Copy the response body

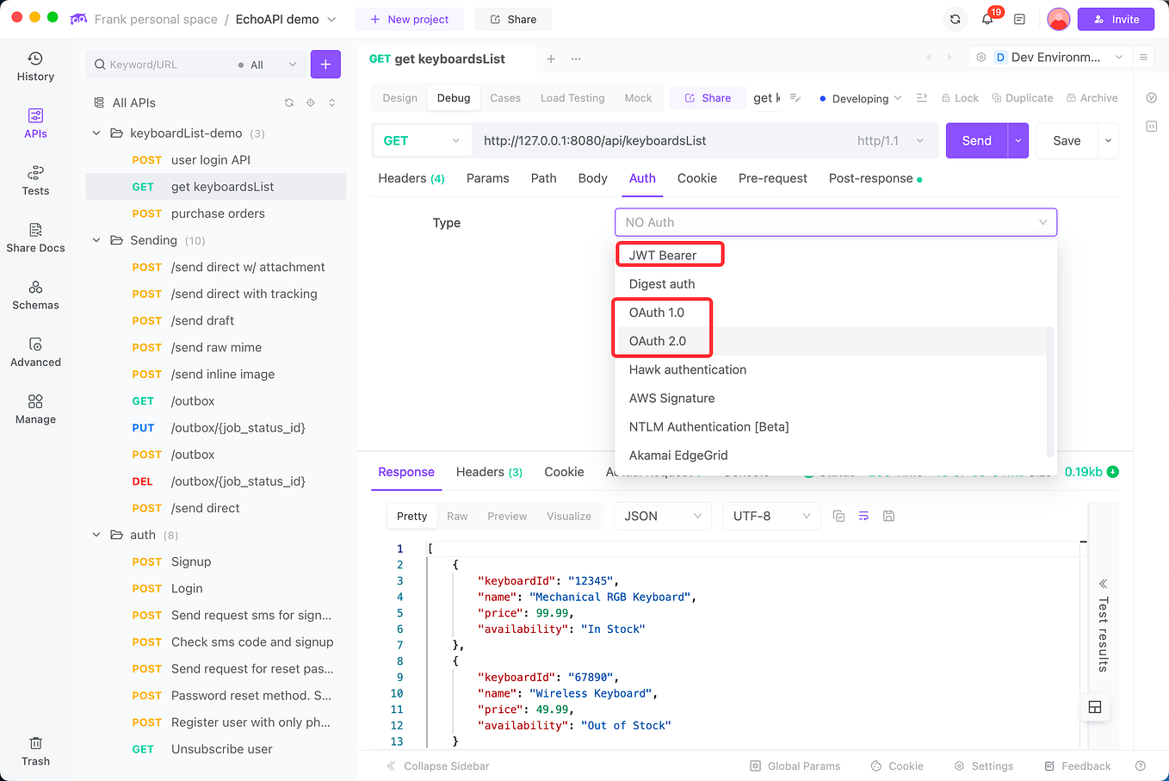[839, 515]
